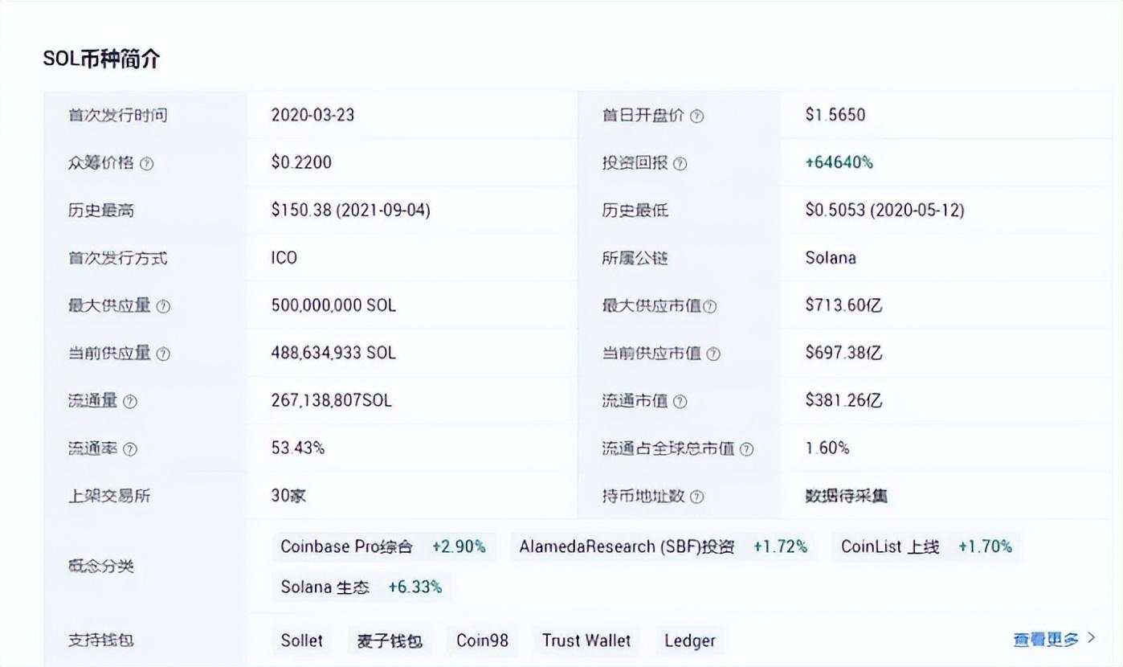Open the Trust Wallet tag
The height and width of the screenshot is (667, 1123).
[x=586, y=640]
